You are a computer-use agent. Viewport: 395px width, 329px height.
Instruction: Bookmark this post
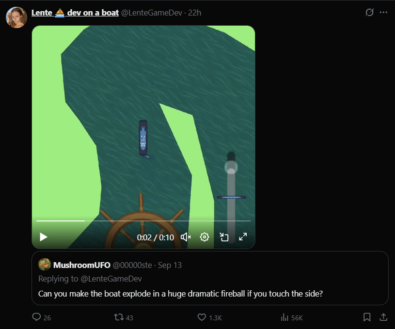click(x=367, y=317)
